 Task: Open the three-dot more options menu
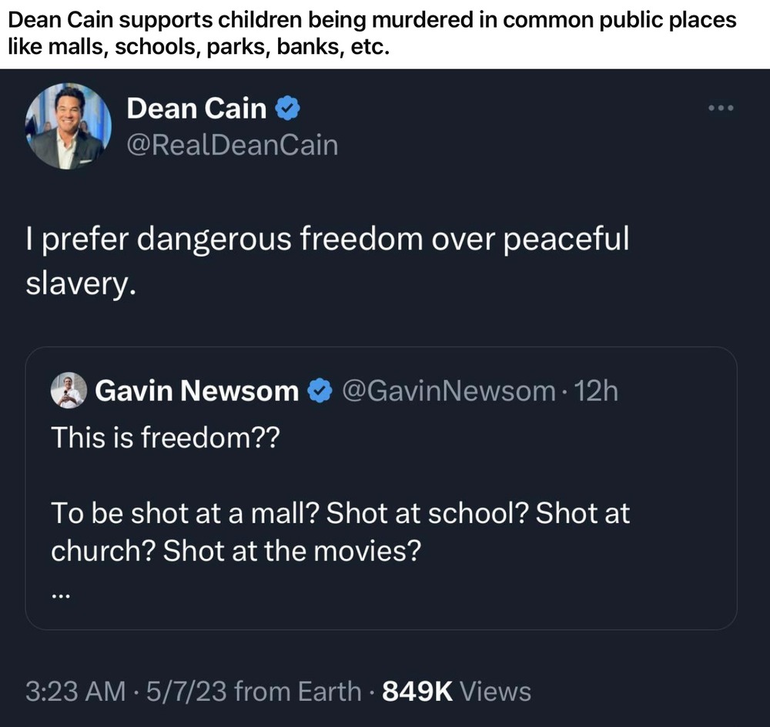coord(721,108)
